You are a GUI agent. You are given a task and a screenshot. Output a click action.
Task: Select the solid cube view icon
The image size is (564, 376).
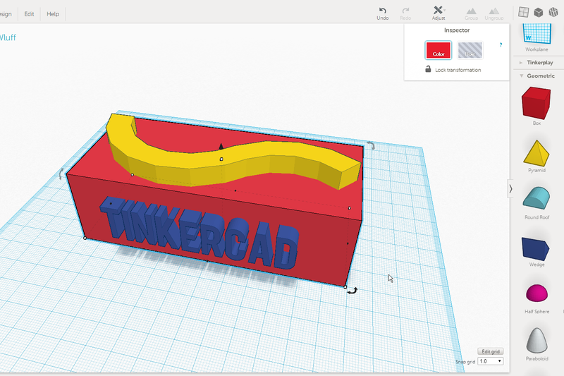[538, 12]
